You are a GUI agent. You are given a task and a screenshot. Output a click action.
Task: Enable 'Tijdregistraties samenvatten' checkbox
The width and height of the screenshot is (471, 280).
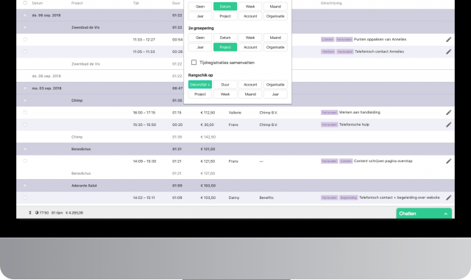click(194, 62)
